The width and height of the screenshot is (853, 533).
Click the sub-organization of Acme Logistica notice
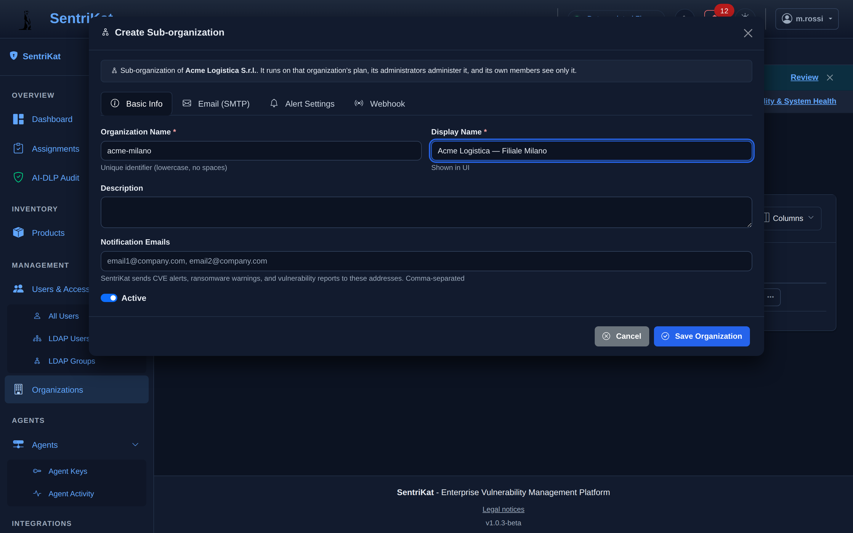426,71
